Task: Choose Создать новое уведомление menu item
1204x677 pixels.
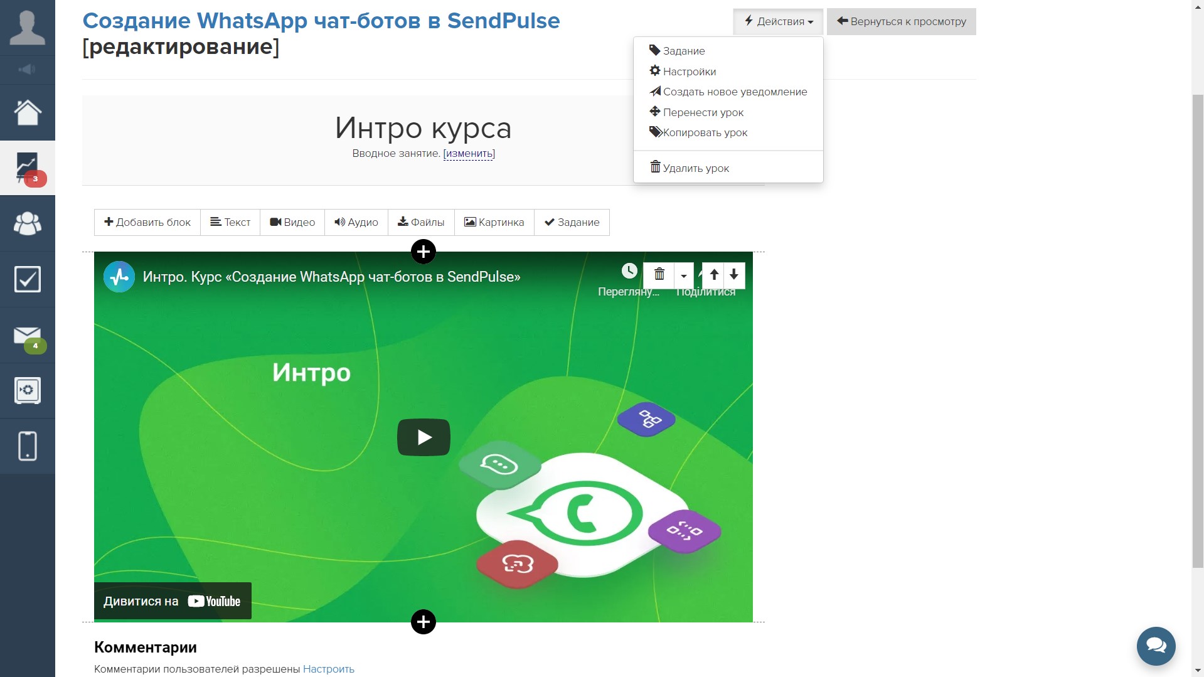Action: click(x=728, y=92)
